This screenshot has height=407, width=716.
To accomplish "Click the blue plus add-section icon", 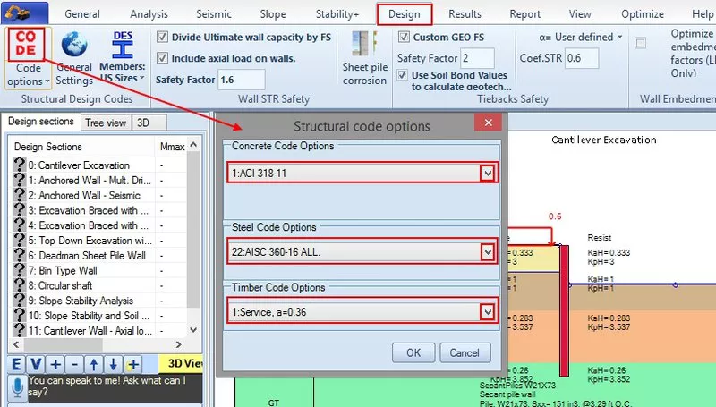I will click(55, 364).
